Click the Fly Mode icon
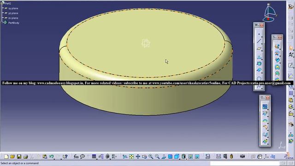The image size is (295, 166). [x=125, y=157]
